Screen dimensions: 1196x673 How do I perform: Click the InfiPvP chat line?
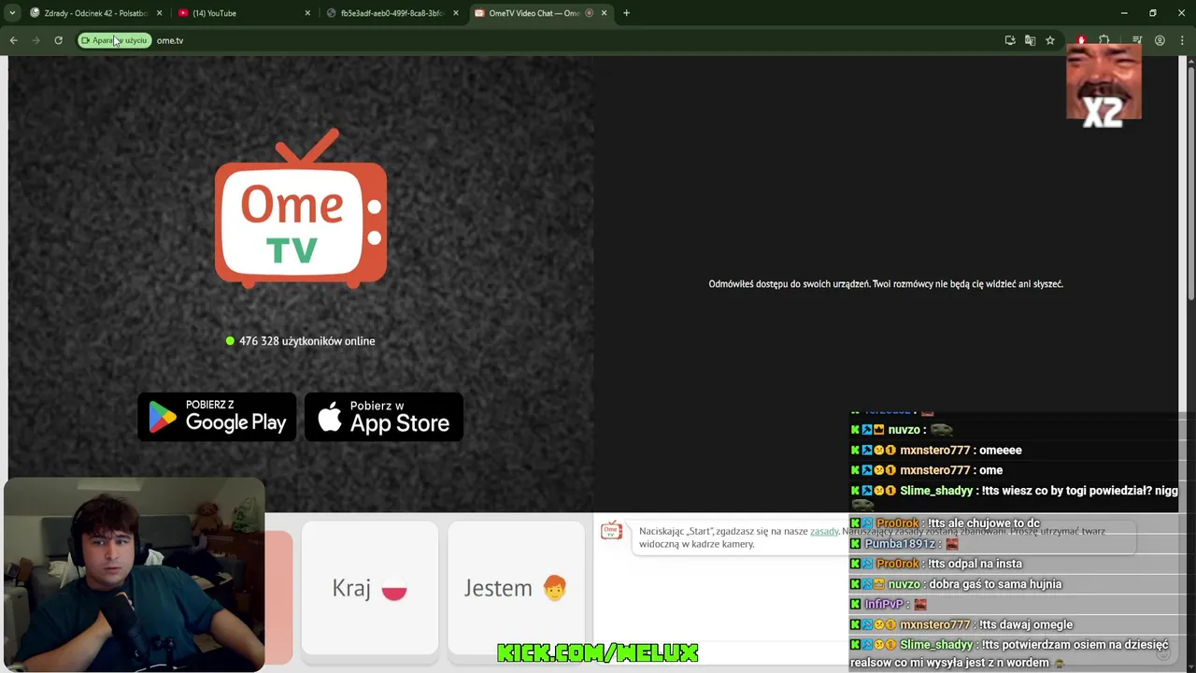(x=889, y=604)
